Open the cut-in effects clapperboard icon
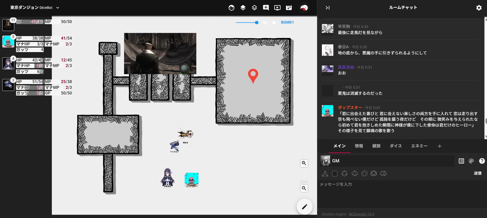Screen dimensions: 487x218 tap(289, 8)
